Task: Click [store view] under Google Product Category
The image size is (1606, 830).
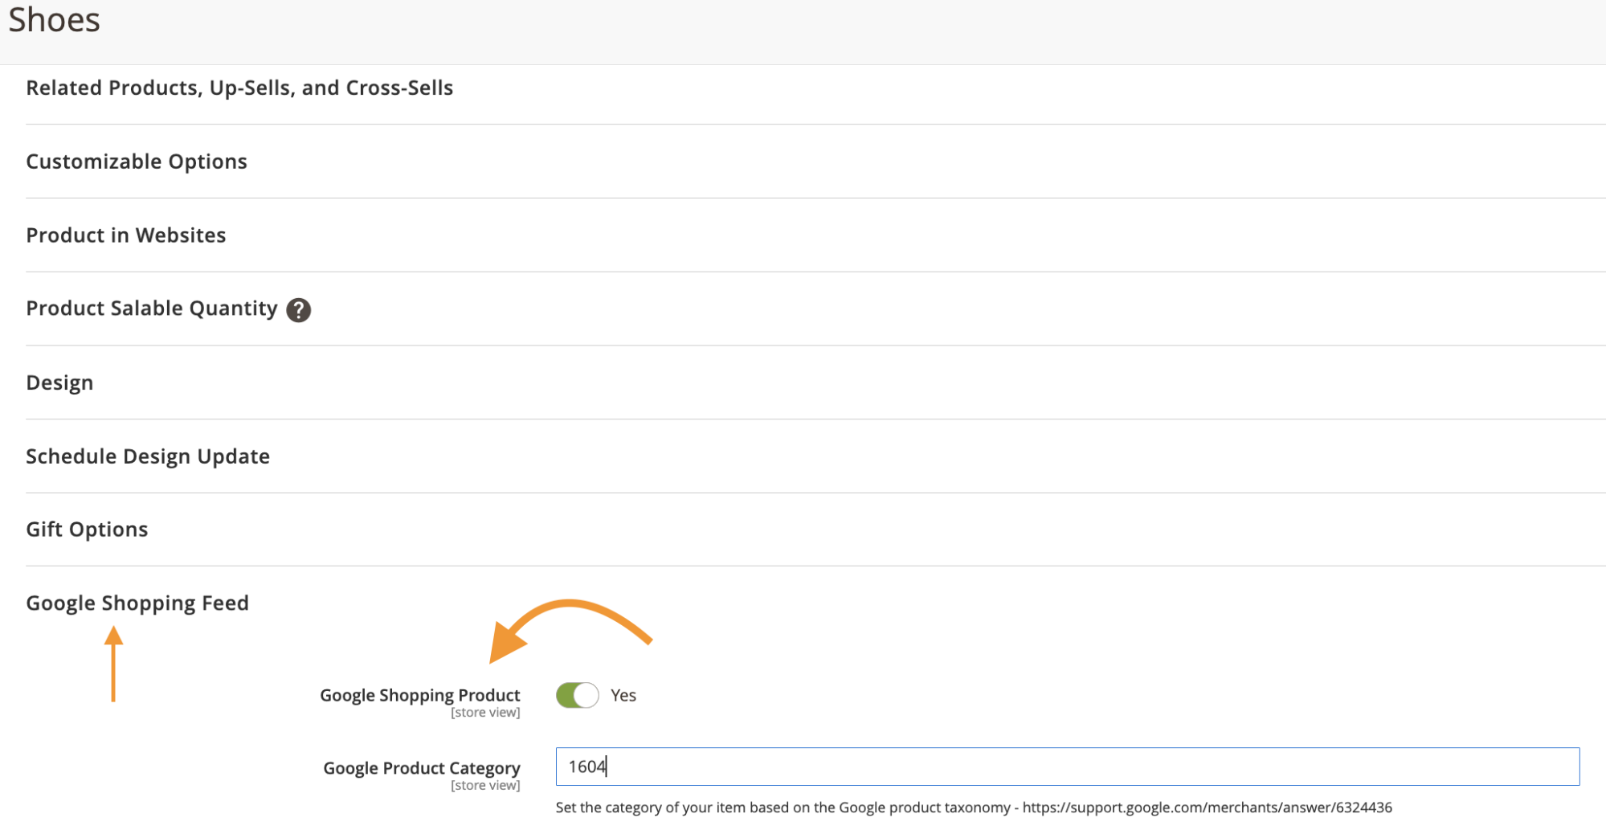Action: (484, 785)
